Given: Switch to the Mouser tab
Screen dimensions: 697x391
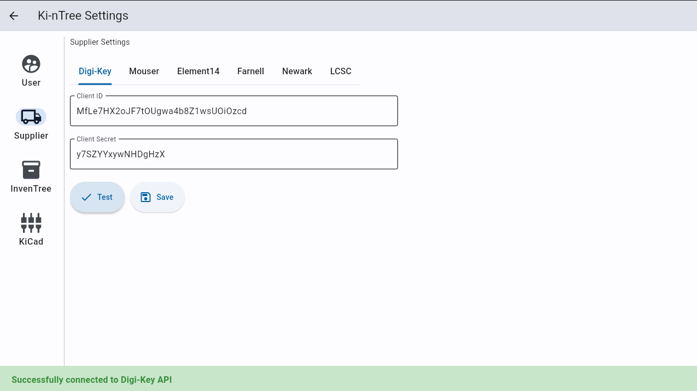Looking at the screenshot, I should [144, 72].
